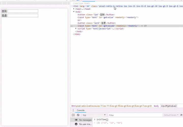Switch to the Console drawer tab

point(80,110)
